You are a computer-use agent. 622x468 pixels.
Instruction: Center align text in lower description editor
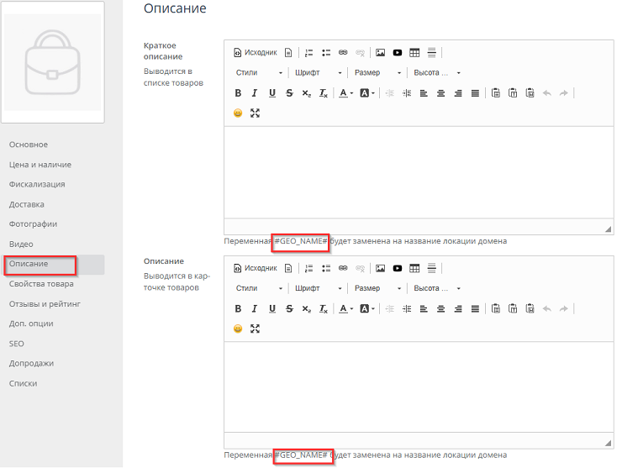(x=440, y=308)
